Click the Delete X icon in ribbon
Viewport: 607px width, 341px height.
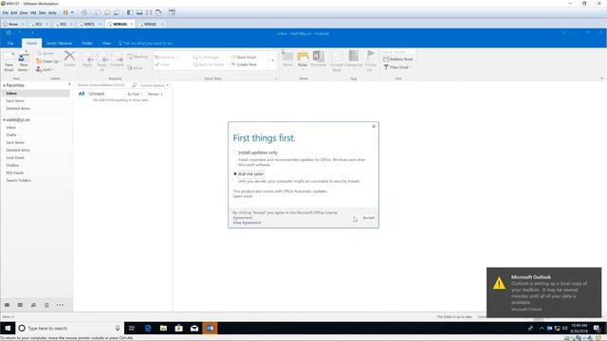[x=69, y=59]
